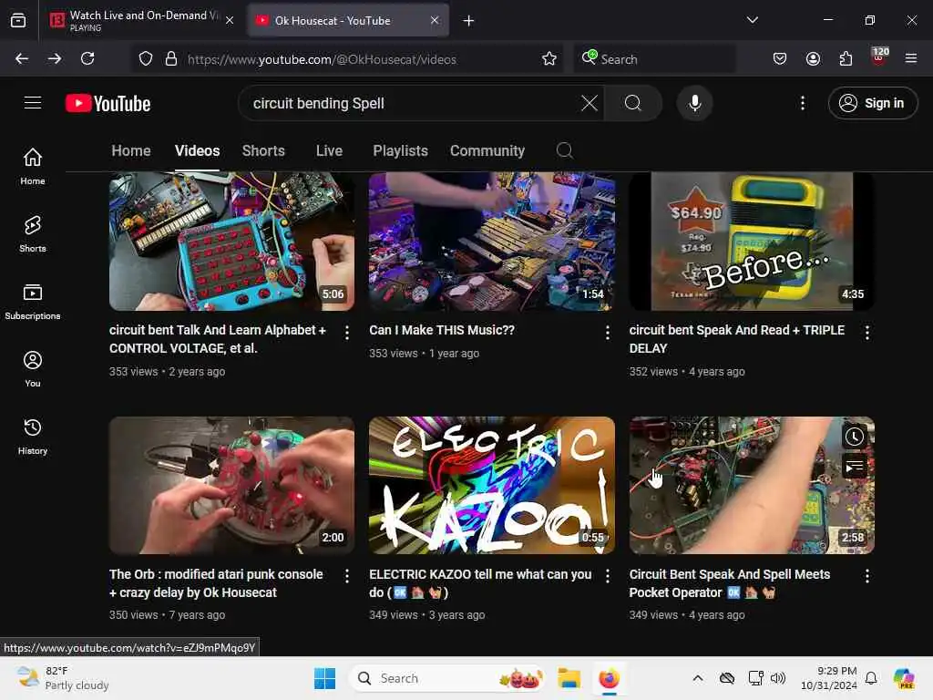Click title The Orb modified atari punk console
Image resolution: width=933 pixels, height=700 pixels.
point(216,583)
